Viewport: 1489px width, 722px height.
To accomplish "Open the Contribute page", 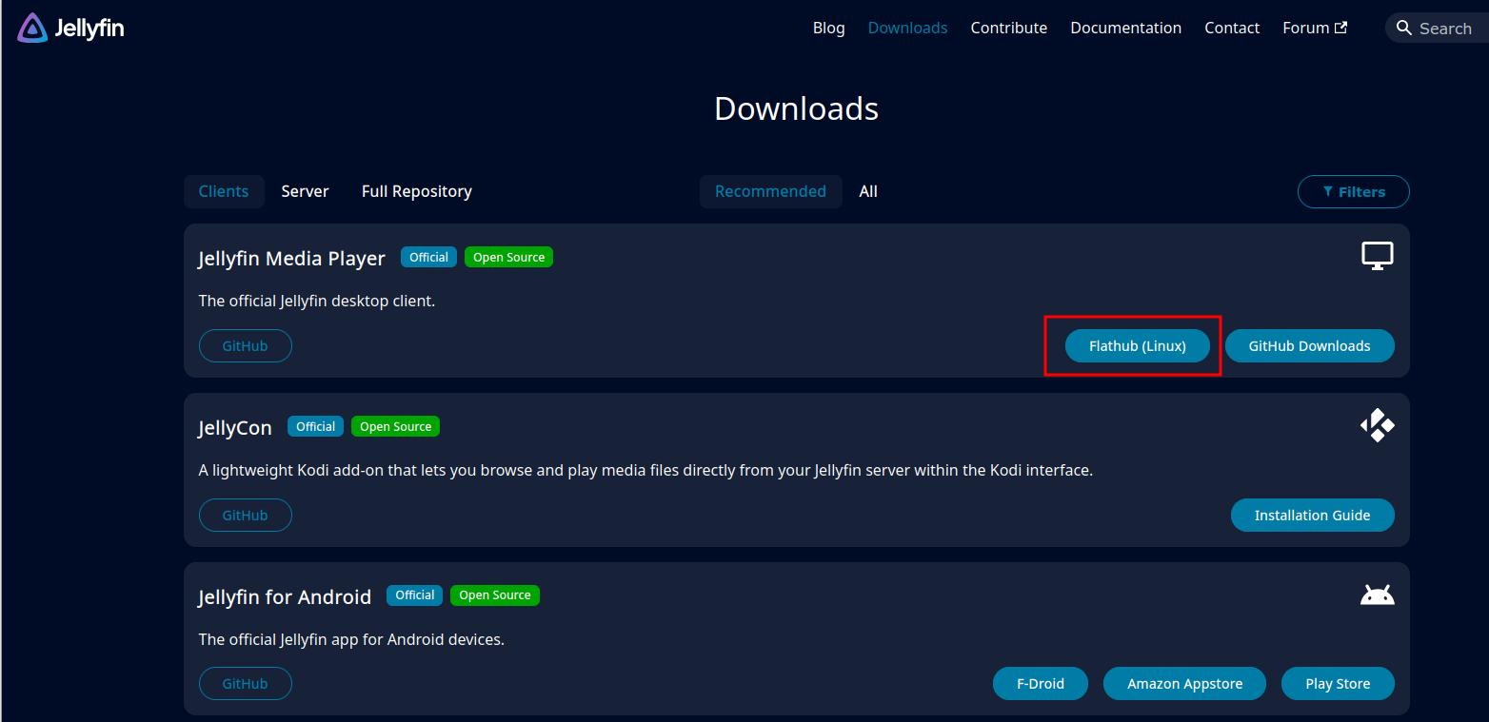I will tap(1008, 28).
